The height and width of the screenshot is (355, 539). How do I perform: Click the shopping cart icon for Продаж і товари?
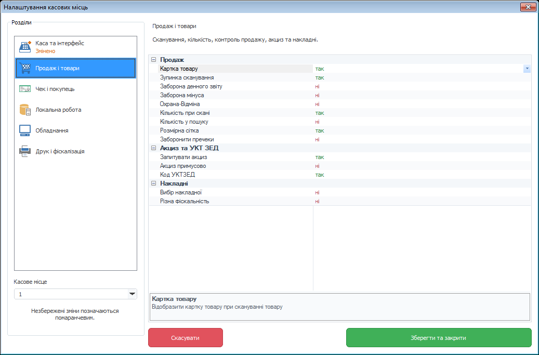click(x=25, y=68)
